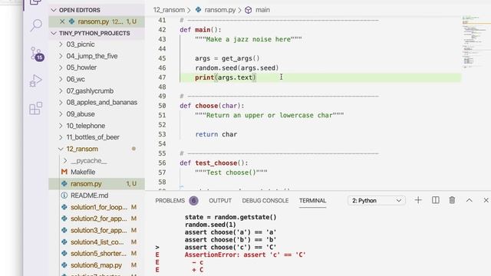This screenshot has height=276, width=491.
Task: Click line number 50 in gutter
Action: [x=162, y=106]
